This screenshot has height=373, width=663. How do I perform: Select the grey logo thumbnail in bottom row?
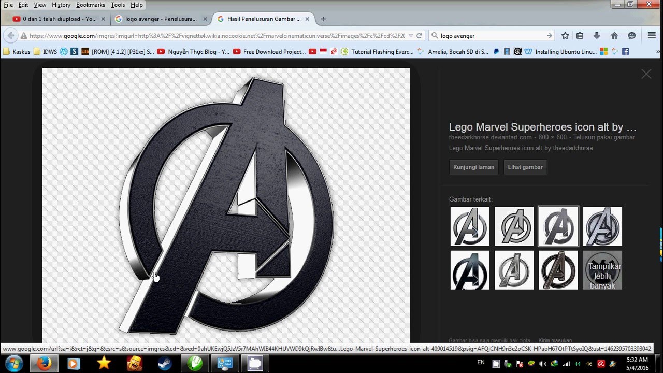pos(514,270)
